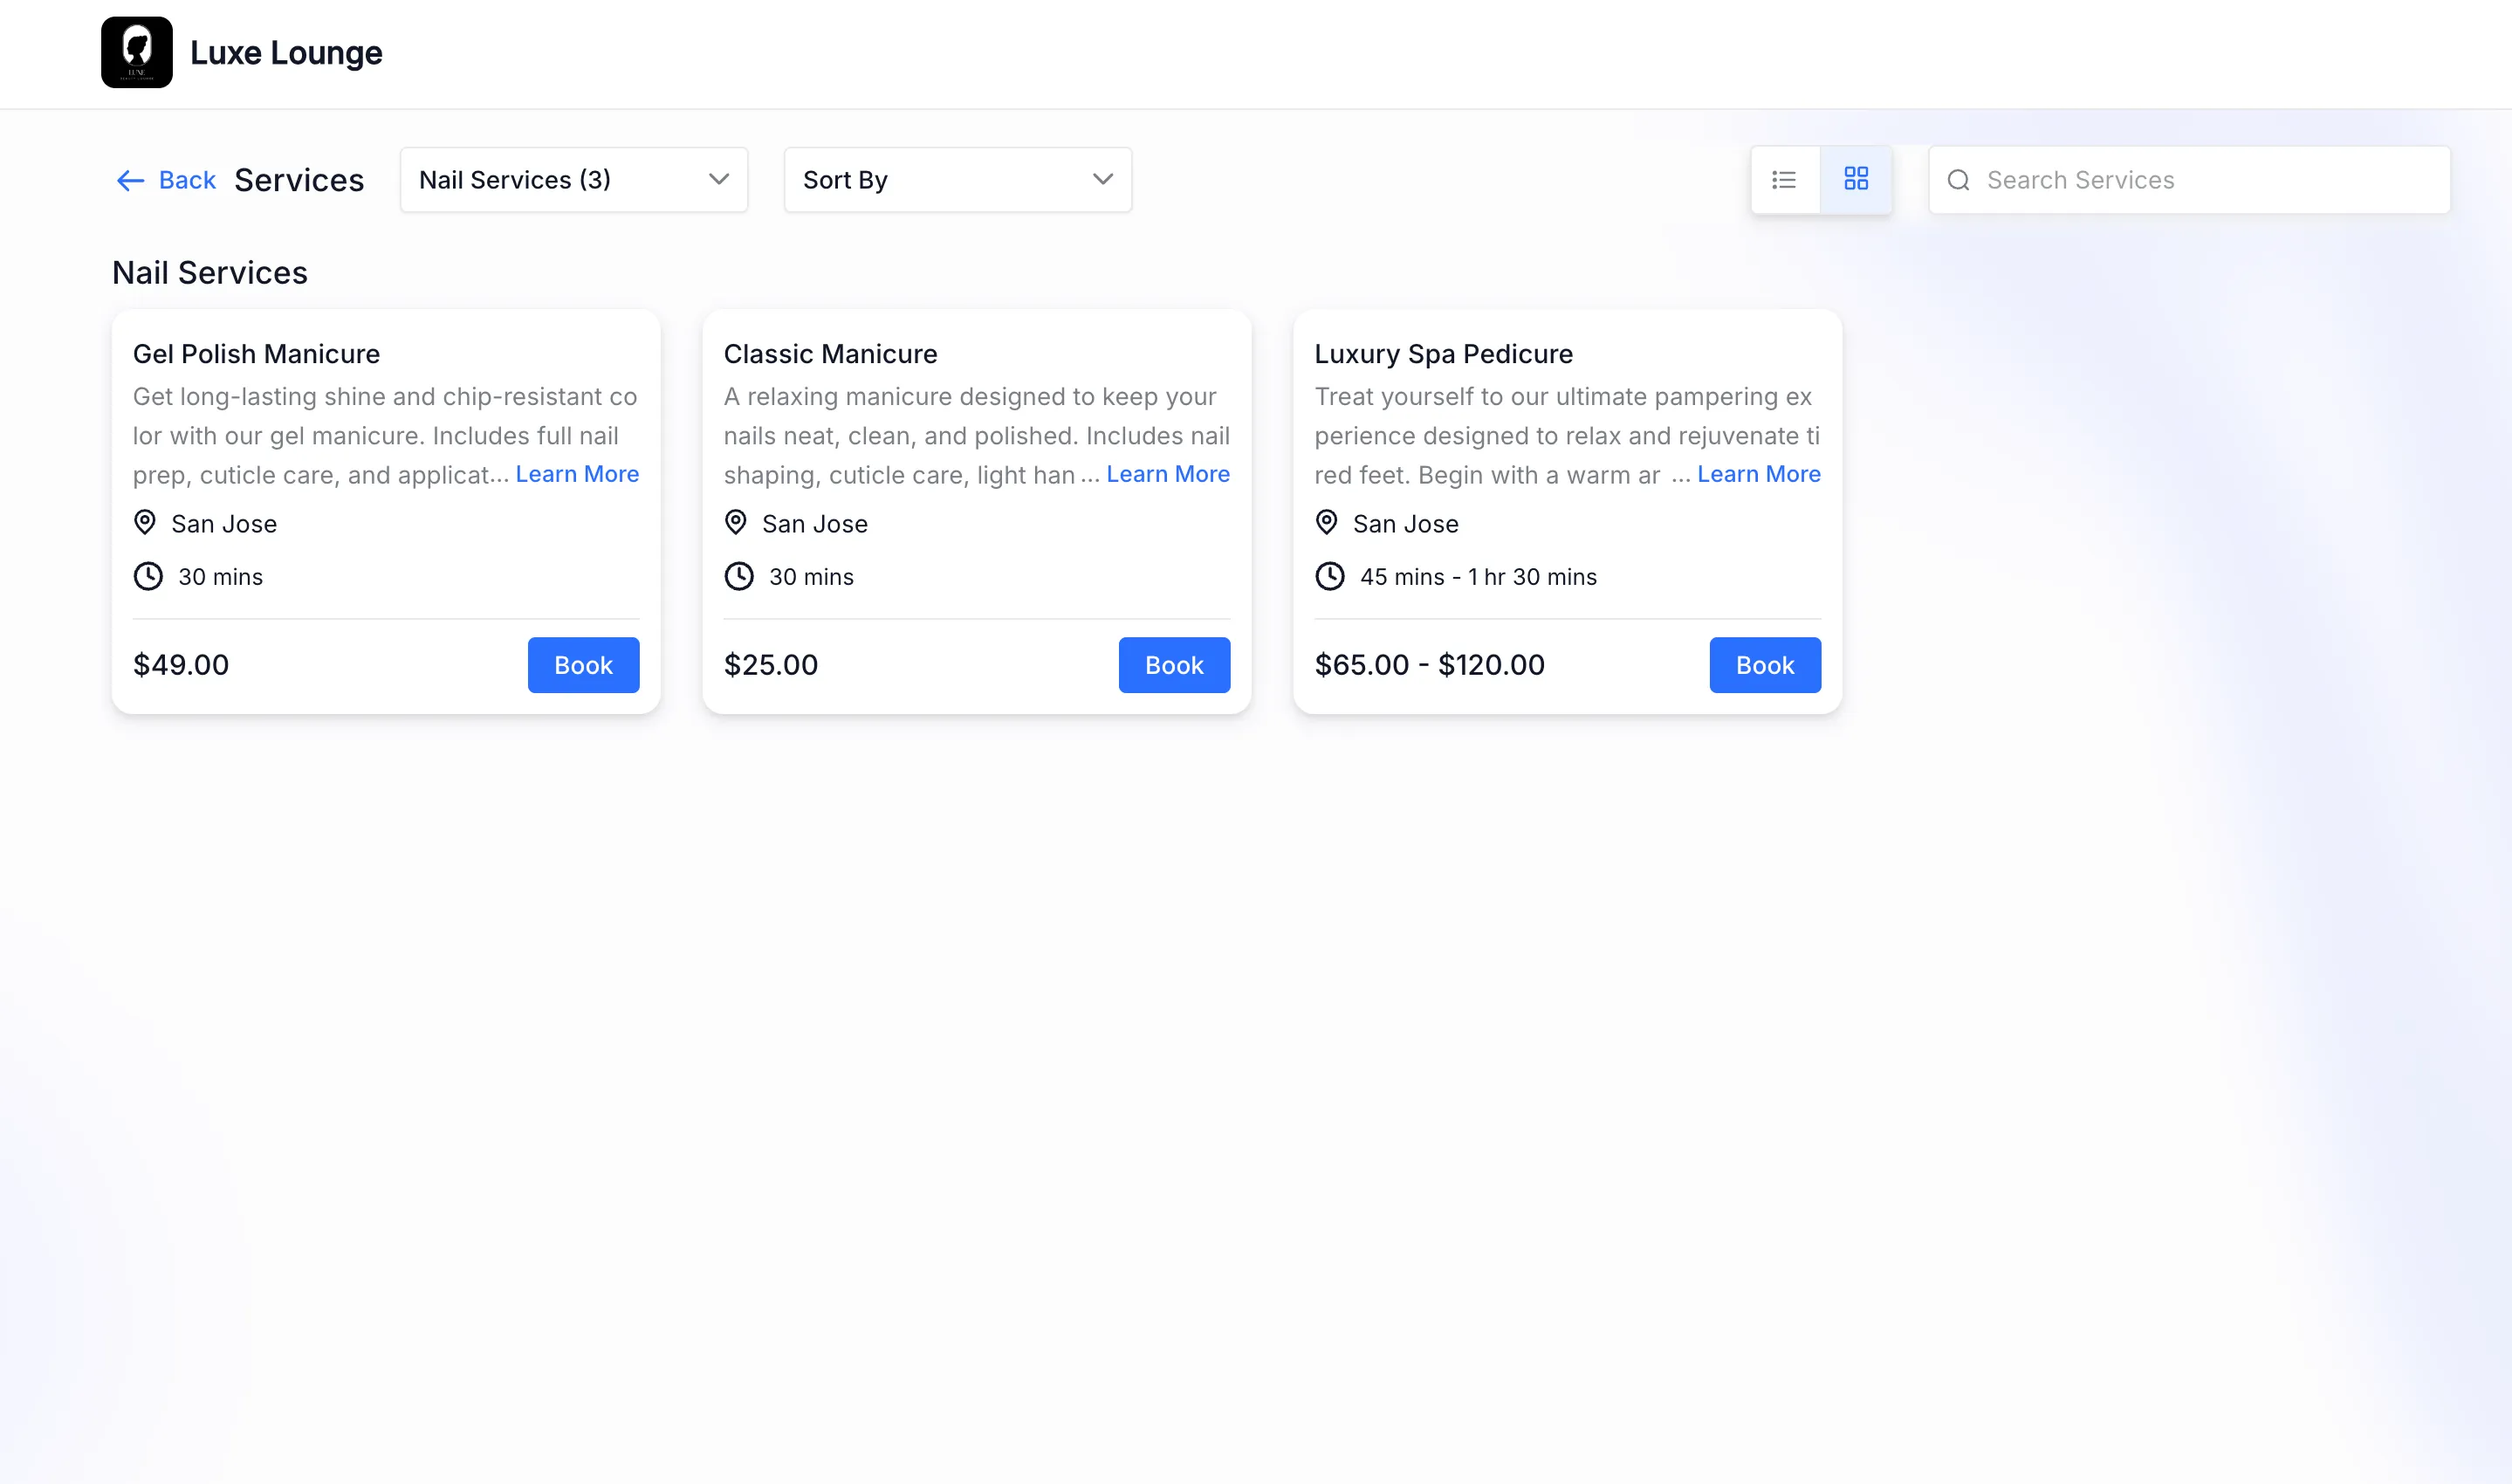Click the Luxe Lounge logo icon
This screenshot has height=1484, width=2512.
pos(137,52)
